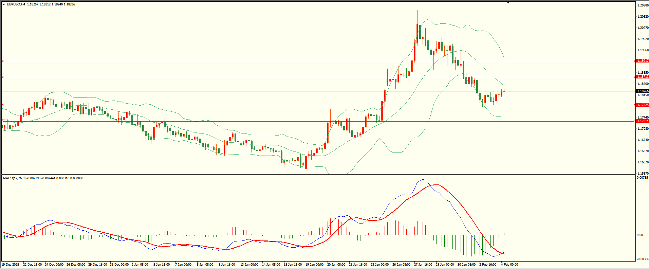Image resolution: width=649 pixels, height=269 pixels.
Task: Open the dropdown arrow beside EURUSD,H4
Action: 4,4
